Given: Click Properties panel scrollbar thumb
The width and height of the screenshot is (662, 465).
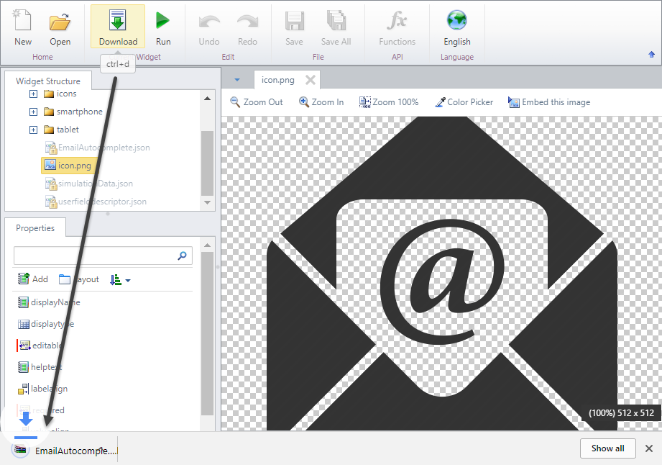Looking at the screenshot, I should tap(207, 333).
